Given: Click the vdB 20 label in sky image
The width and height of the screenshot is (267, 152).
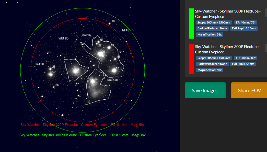Looking at the screenshot, I should (63, 38).
